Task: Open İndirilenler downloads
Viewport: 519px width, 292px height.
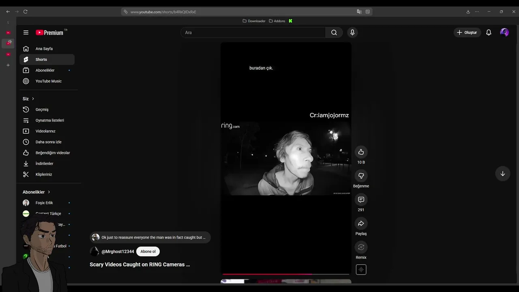Action: coord(47,163)
